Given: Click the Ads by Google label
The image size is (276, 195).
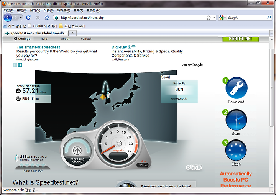Looking at the screenshot, I should point(192,65).
